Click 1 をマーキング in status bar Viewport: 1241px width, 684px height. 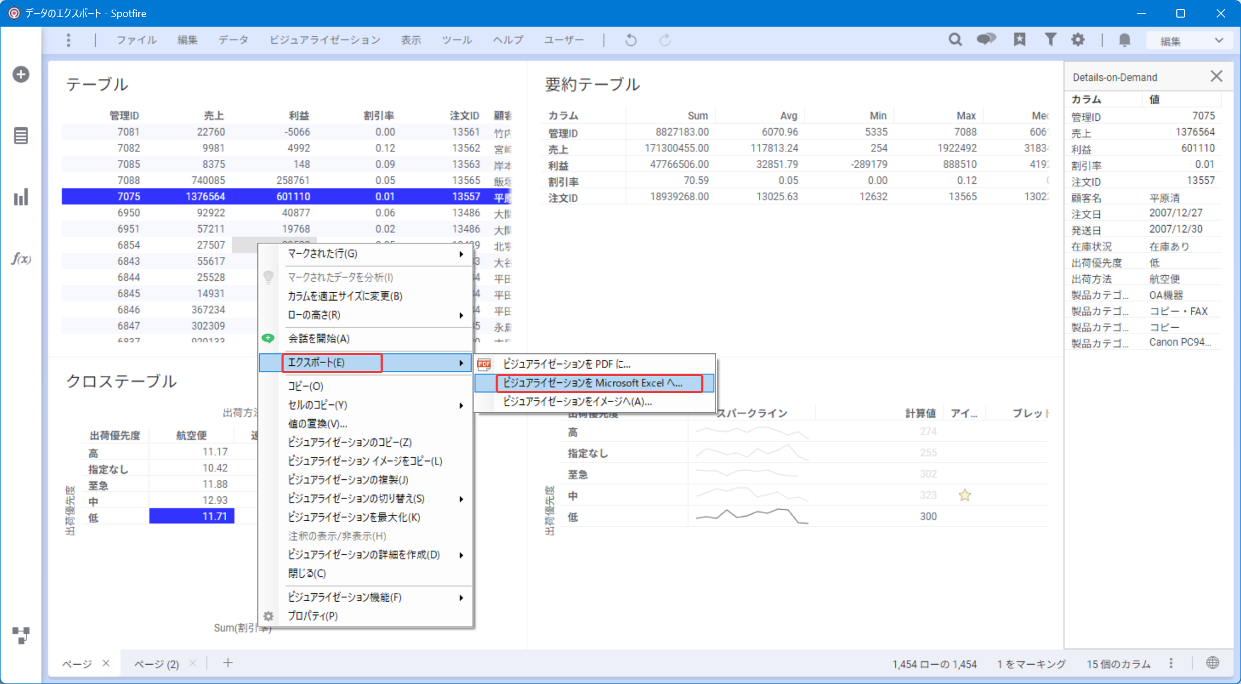(x=1031, y=664)
